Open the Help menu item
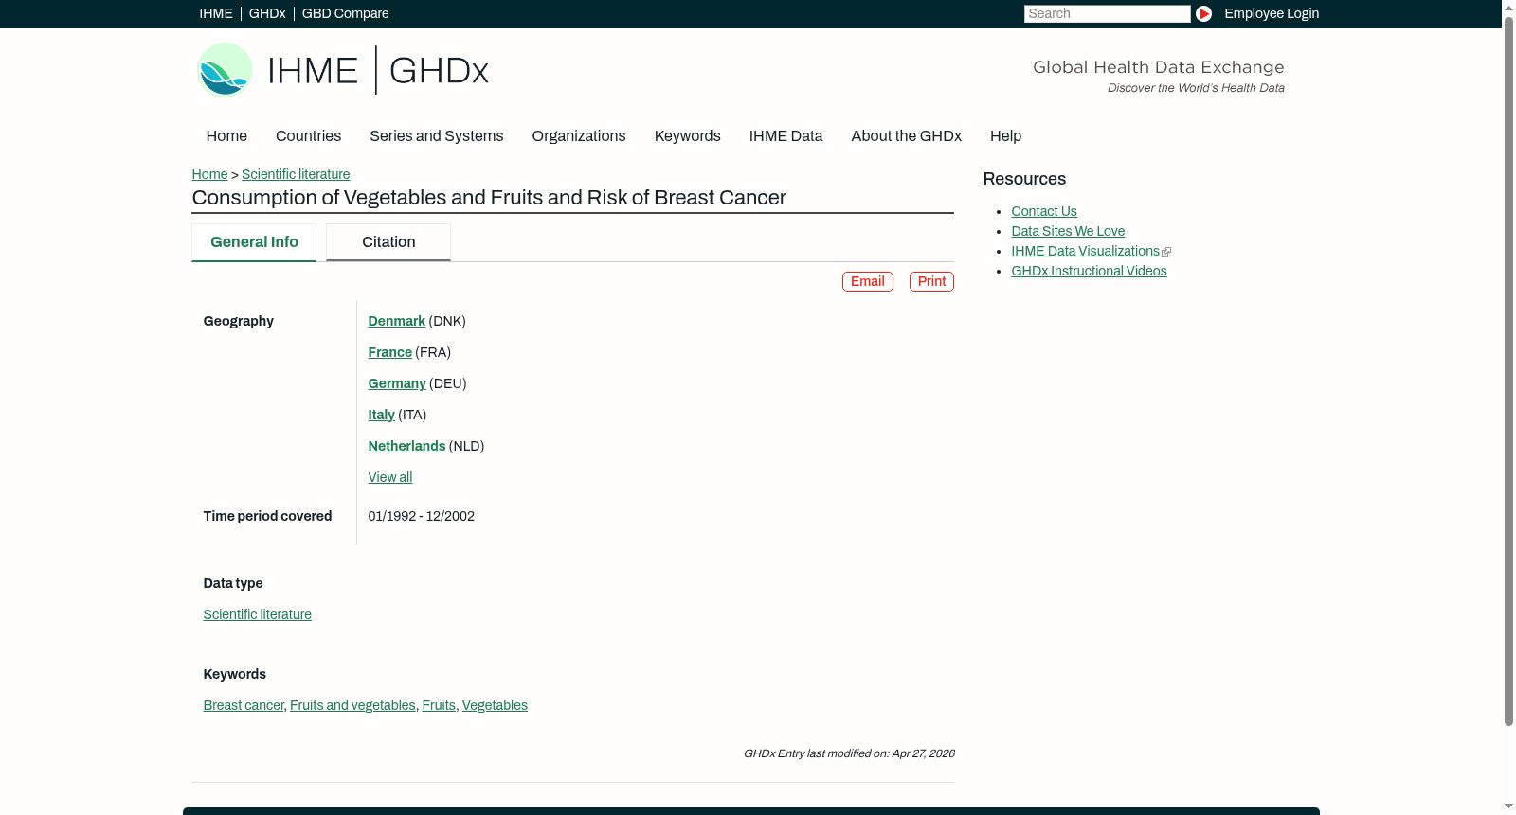 (x=1005, y=136)
